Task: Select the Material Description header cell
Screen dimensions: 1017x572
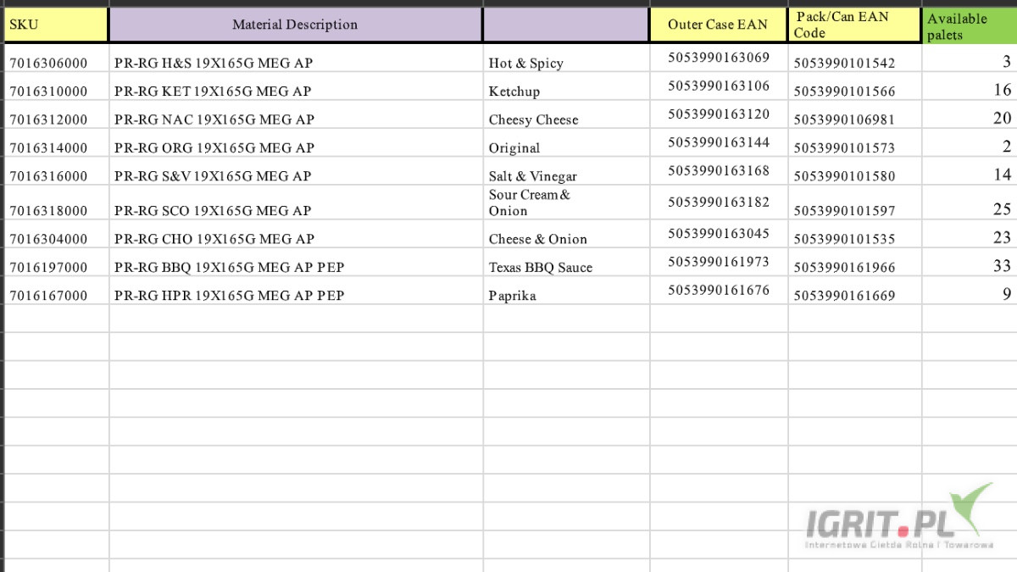Action: 295,25
